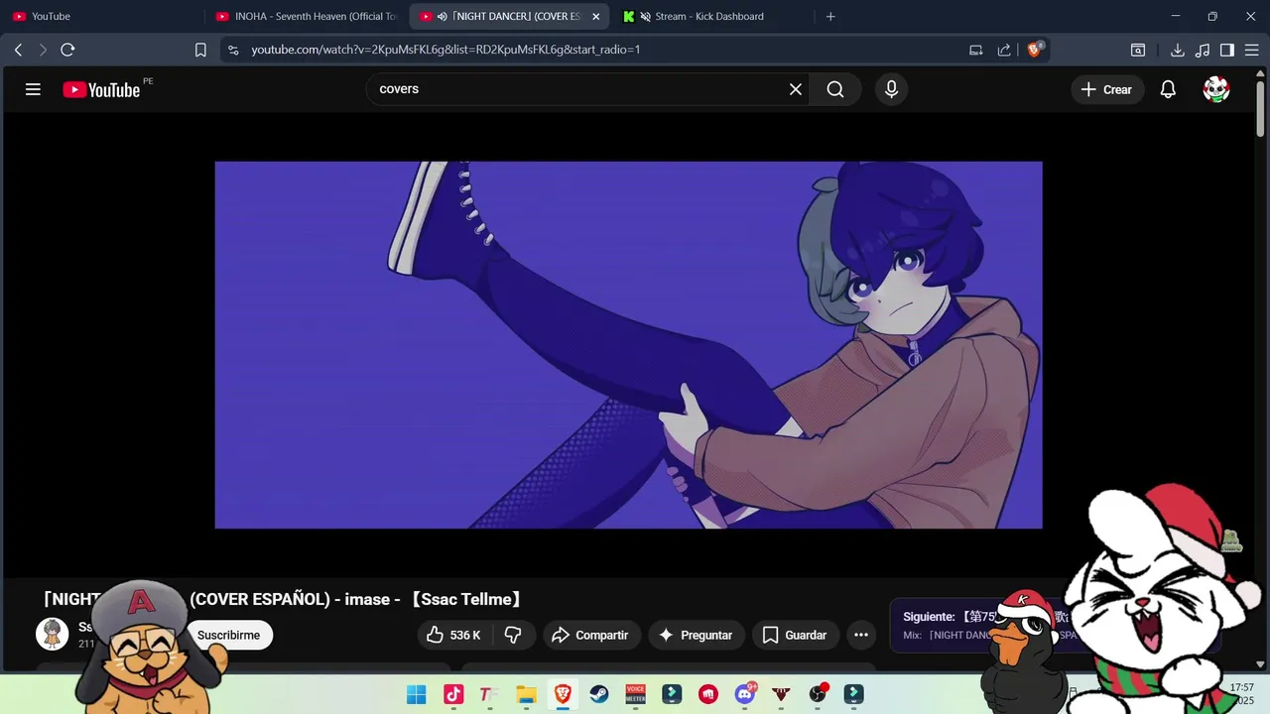Install app icon in address bar

click(976, 50)
